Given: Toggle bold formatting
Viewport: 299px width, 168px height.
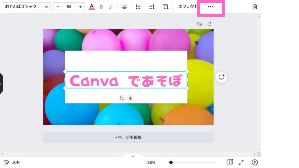Looking at the screenshot, I should pos(101,7).
